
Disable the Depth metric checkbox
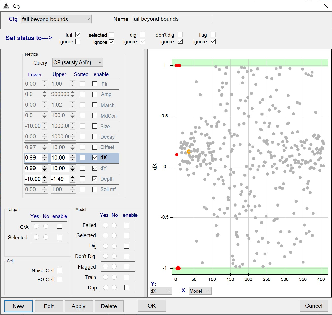[95, 179]
